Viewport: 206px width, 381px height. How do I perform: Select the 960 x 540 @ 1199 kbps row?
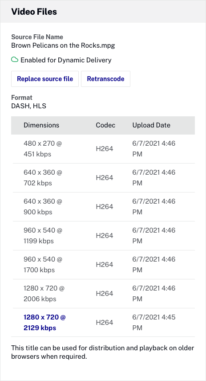103,236
